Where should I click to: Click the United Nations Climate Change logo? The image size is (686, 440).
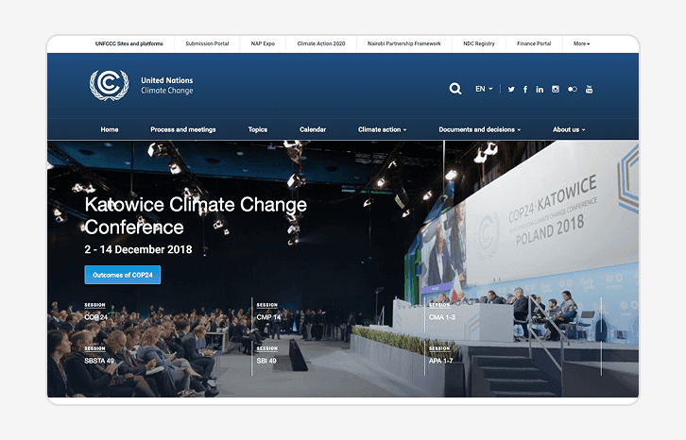click(x=142, y=85)
